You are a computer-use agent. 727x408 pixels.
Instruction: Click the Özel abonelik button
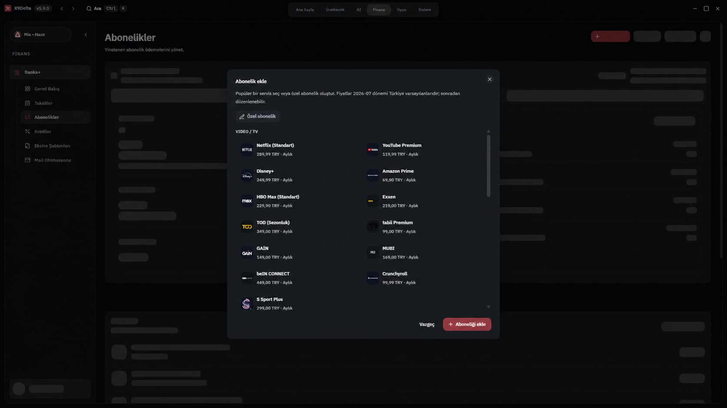coord(258,116)
